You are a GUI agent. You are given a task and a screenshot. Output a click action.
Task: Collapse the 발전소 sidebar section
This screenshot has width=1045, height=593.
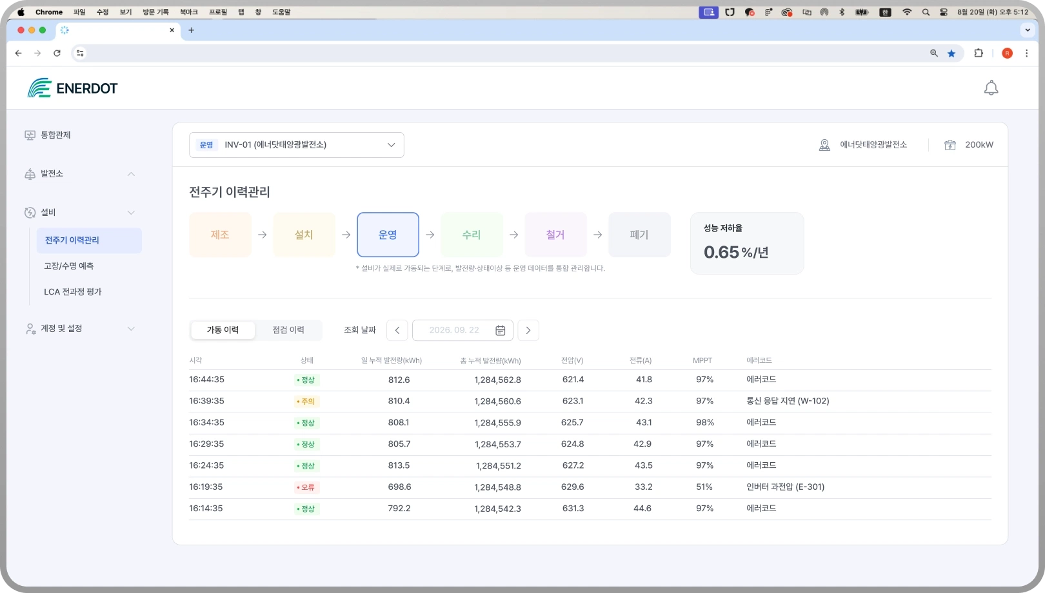[x=131, y=174]
